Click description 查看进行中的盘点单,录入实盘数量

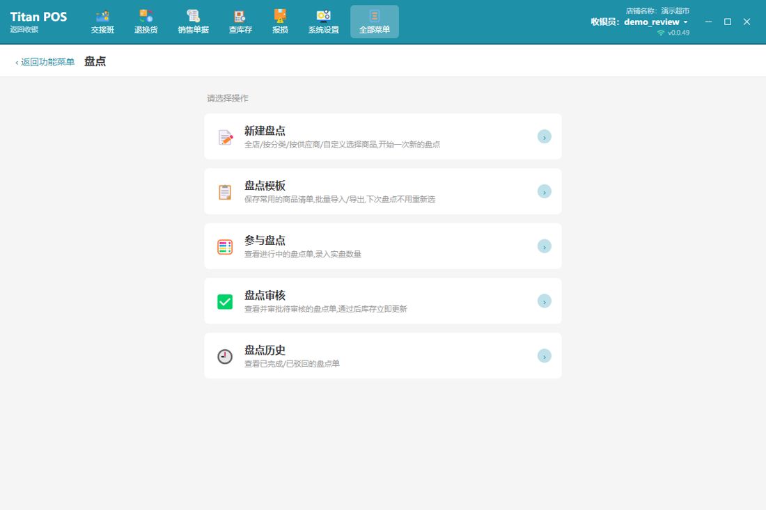303,254
